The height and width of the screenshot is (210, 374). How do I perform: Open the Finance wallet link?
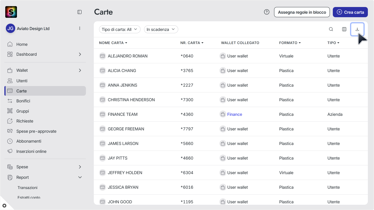coord(235,114)
